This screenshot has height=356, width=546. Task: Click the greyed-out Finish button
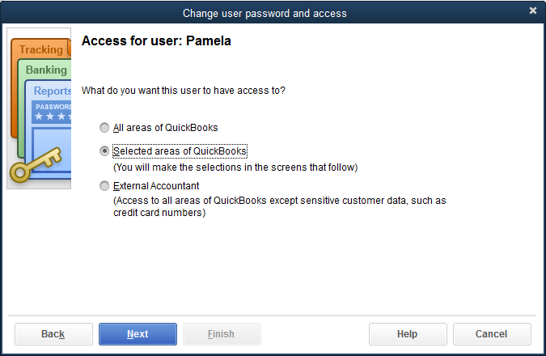coord(222,334)
